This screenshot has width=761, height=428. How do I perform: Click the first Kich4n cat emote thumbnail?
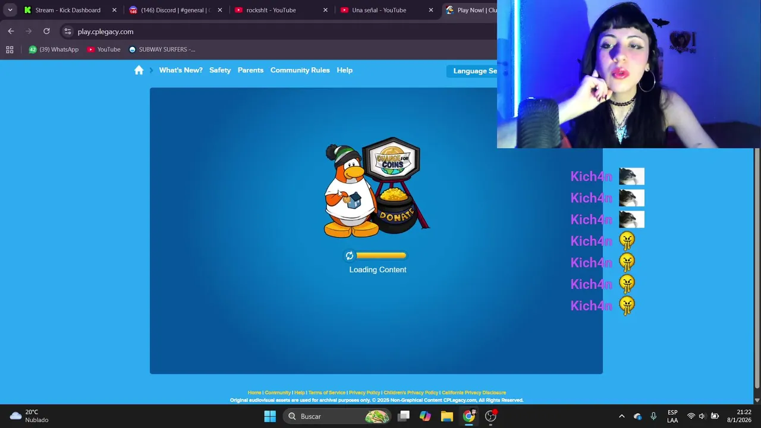[631, 177]
